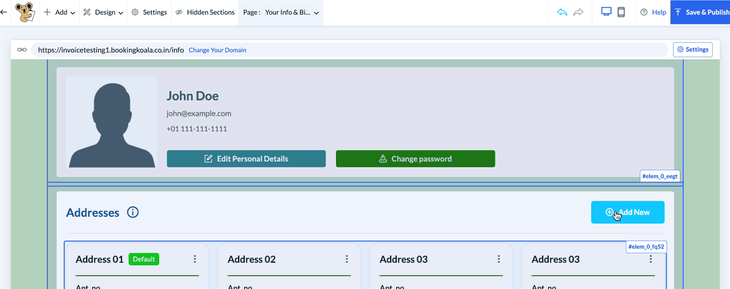This screenshot has height=289, width=730.
Task: Open the Help link
Action: pos(653,12)
